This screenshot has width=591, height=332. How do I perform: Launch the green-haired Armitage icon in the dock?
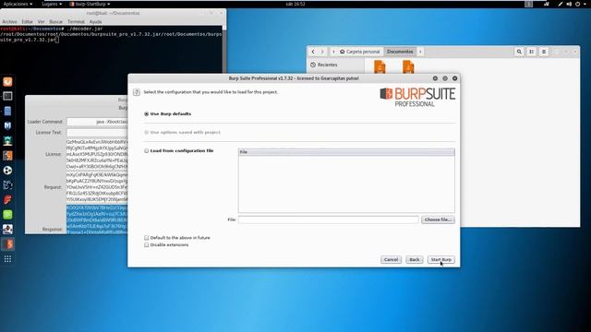coord(7,141)
